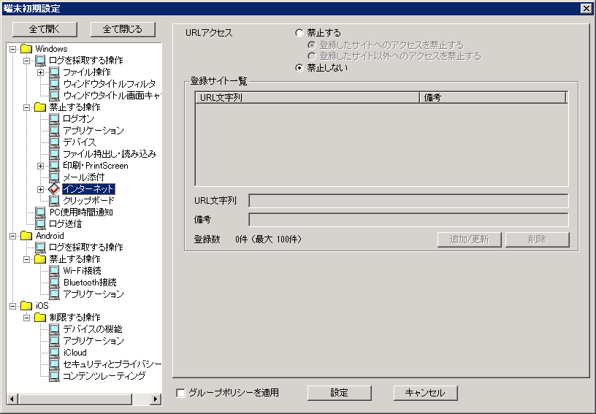The image size is (596, 414).
Task: Enable the グループポリシーを適用 checkbox
Action: click(181, 394)
